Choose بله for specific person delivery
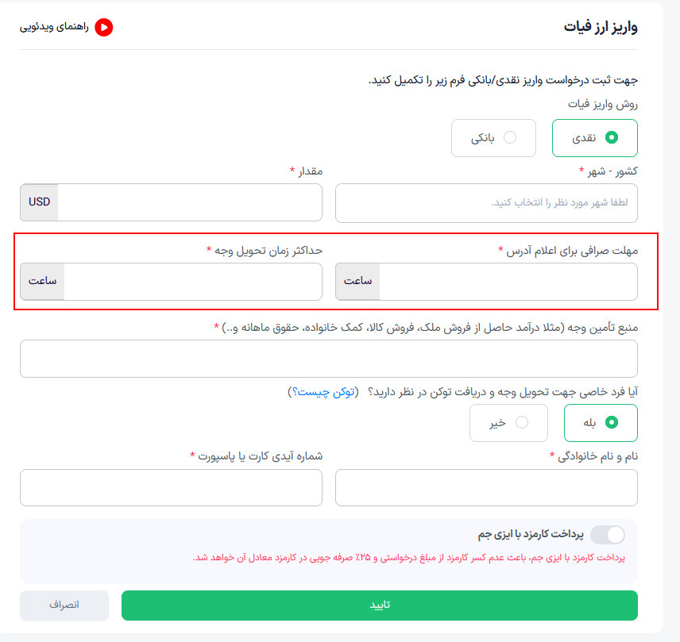680x642 pixels. pyautogui.click(x=601, y=423)
